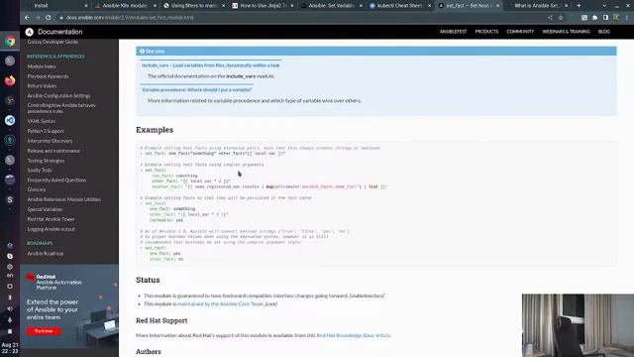Toggle the browser side panel icon
This screenshot has width=634, height=357.
click(605, 18)
